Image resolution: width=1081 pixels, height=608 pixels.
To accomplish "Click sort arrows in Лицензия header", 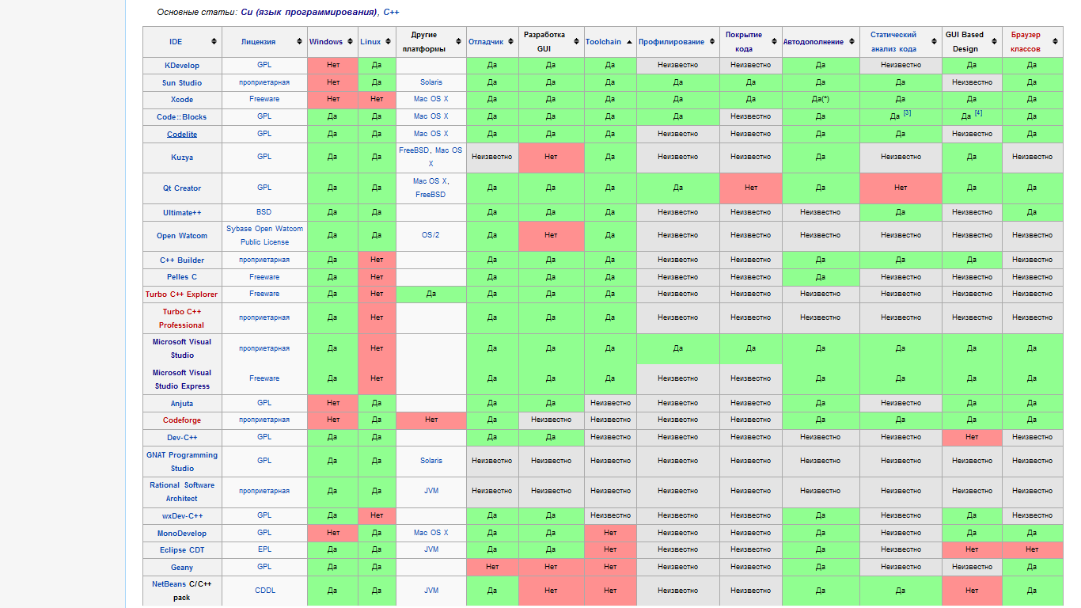I will (299, 42).
